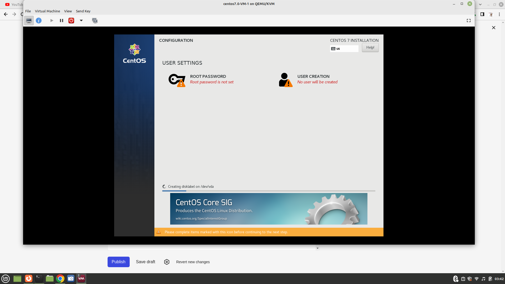Open the File menu

point(28,11)
